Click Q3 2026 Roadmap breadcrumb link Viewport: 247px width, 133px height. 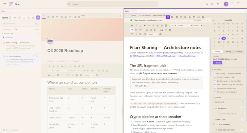pos(144,15)
